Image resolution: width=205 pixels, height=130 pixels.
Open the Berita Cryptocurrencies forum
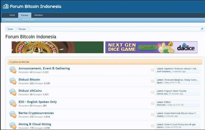pos(36,113)
